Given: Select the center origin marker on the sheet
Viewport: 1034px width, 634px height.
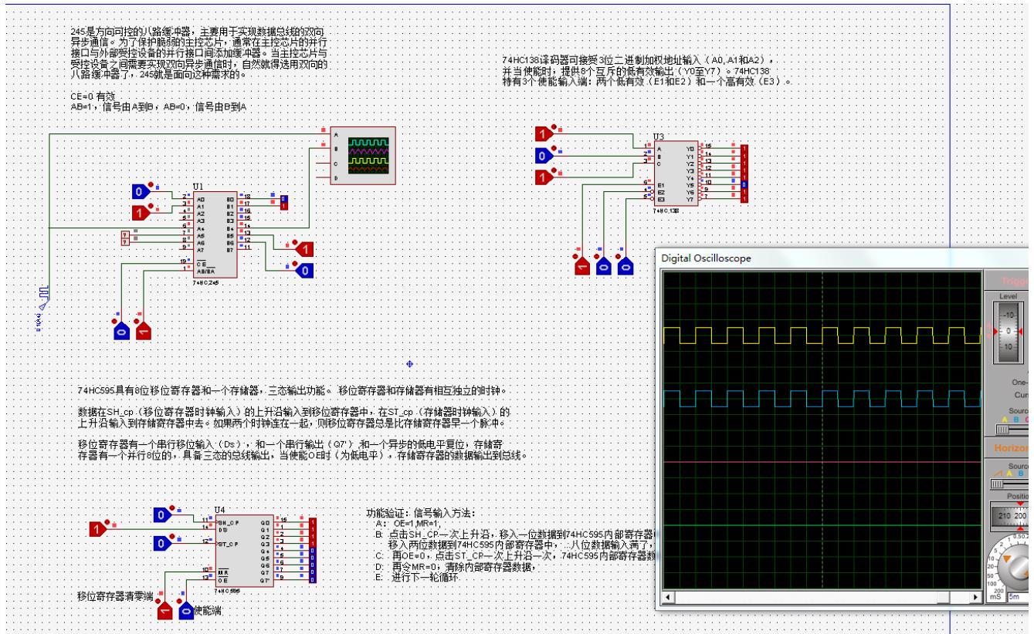Looking at the screenshot, I should pos(409,363).
